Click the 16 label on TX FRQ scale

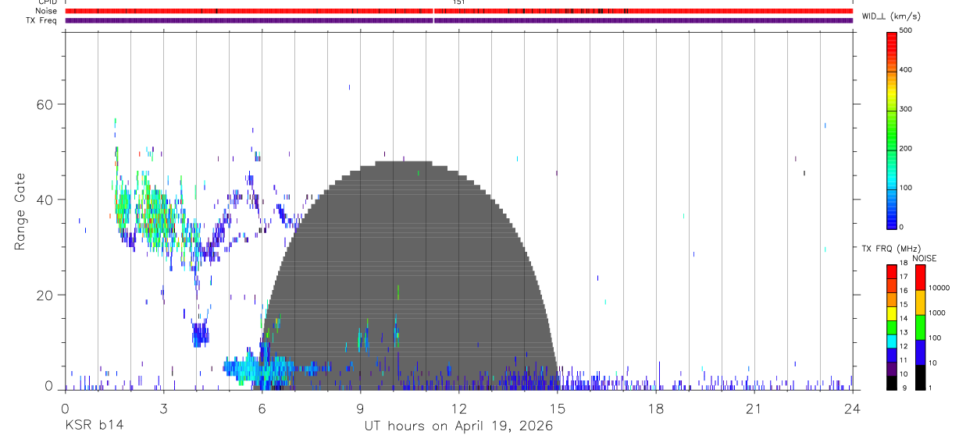tap(903, 291)
